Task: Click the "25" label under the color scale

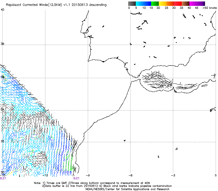Action: (166, 8)
